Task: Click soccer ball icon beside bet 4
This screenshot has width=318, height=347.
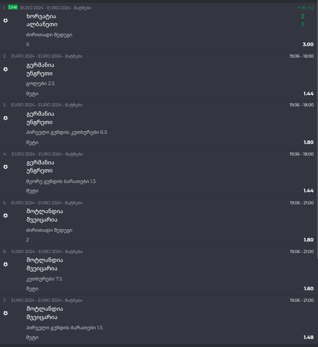Action: click(x=5, y=167)
